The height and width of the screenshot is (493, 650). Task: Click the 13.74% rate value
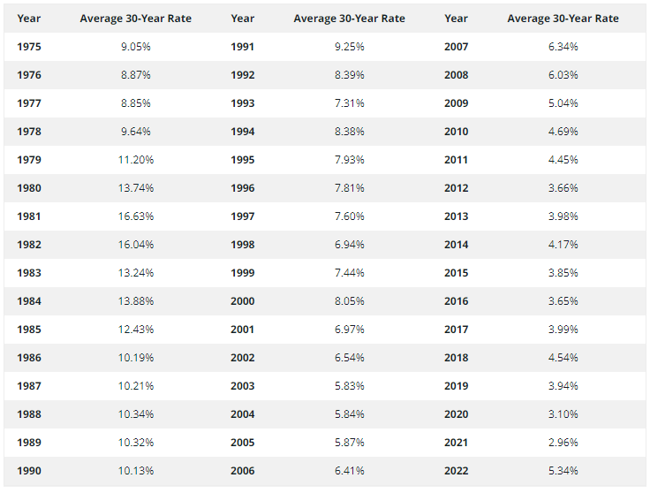point(135,188)
